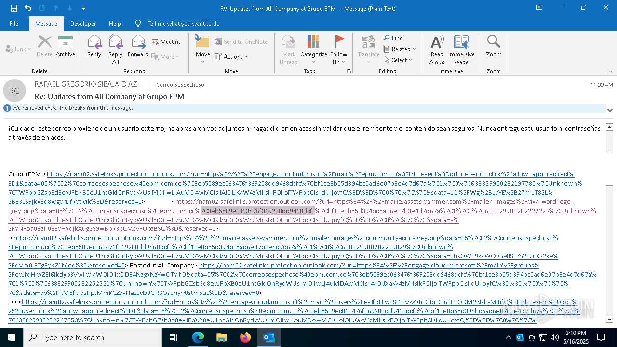The height and width of the screenshot is (347, 617).
Task: Open the Junk dropdown
Action: pos(18,49)
